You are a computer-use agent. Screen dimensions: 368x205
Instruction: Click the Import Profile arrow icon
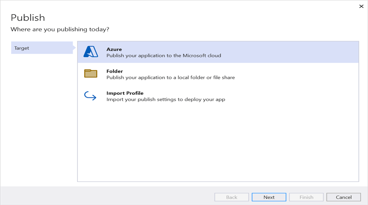point(90,96)
